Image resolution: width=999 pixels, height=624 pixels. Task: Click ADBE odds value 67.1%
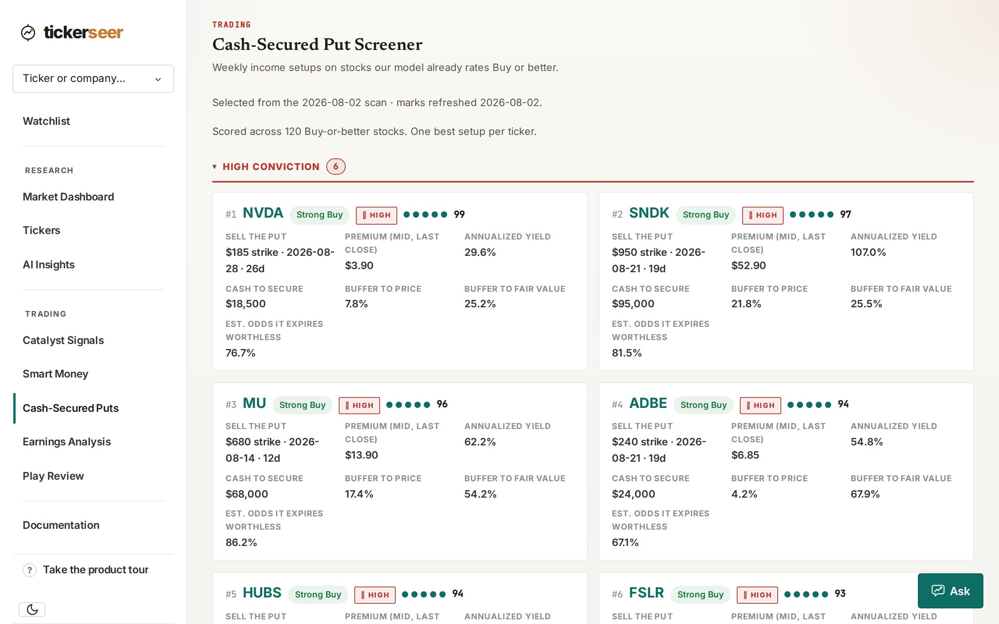(x=625, y=542)
